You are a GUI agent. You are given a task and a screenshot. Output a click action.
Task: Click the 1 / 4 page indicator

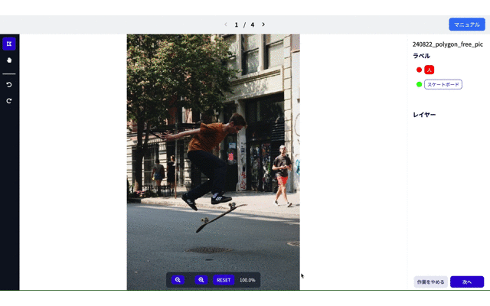(x=244, y=24)
